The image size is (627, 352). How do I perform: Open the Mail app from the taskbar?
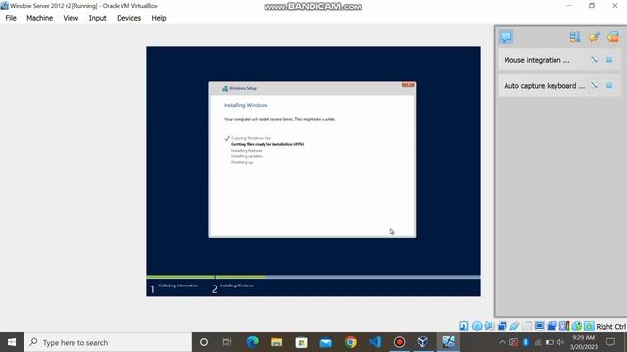326,342
